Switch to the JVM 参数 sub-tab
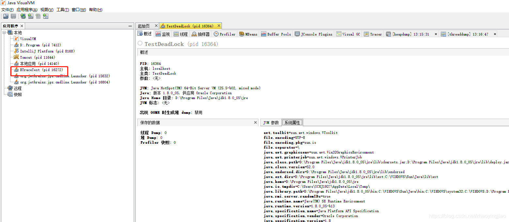This screenshot has width=509, height=222. pyautogui.click(x=271, y=123)
